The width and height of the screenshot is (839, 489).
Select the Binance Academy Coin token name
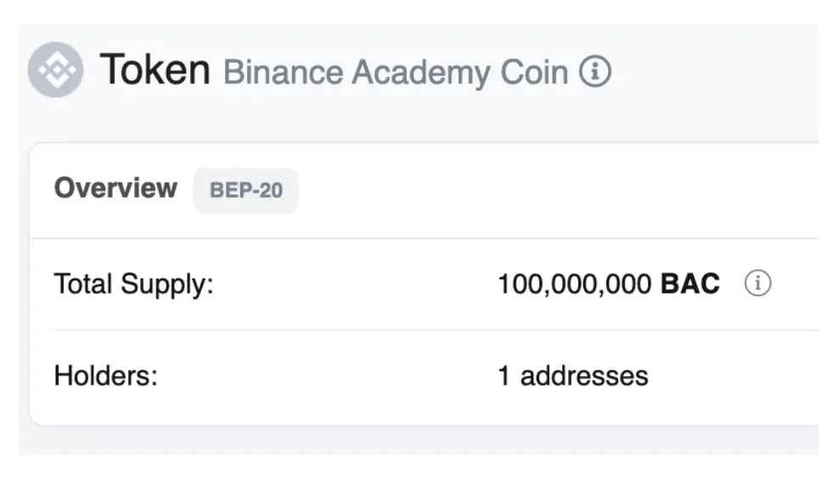pos(396,72)
